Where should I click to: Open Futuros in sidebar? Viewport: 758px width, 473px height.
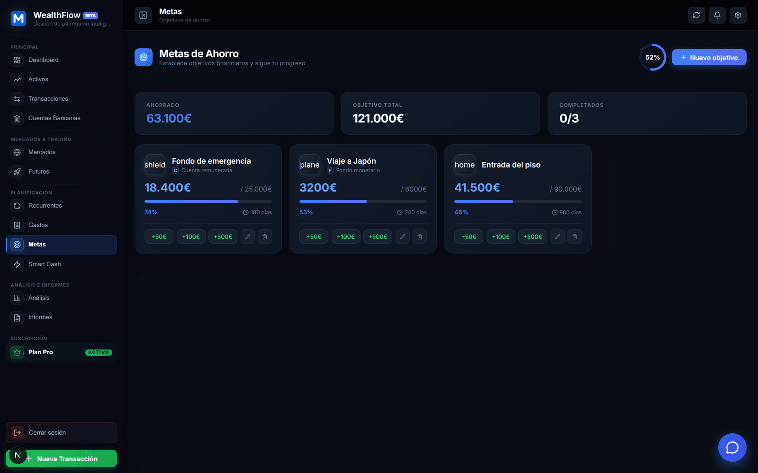[x=61, y=172]
